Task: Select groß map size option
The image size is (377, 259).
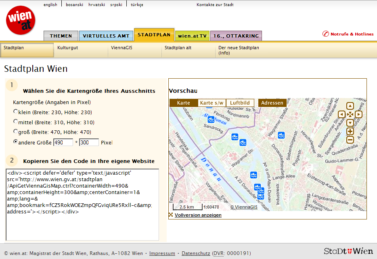Action: (x=16, y=132)
